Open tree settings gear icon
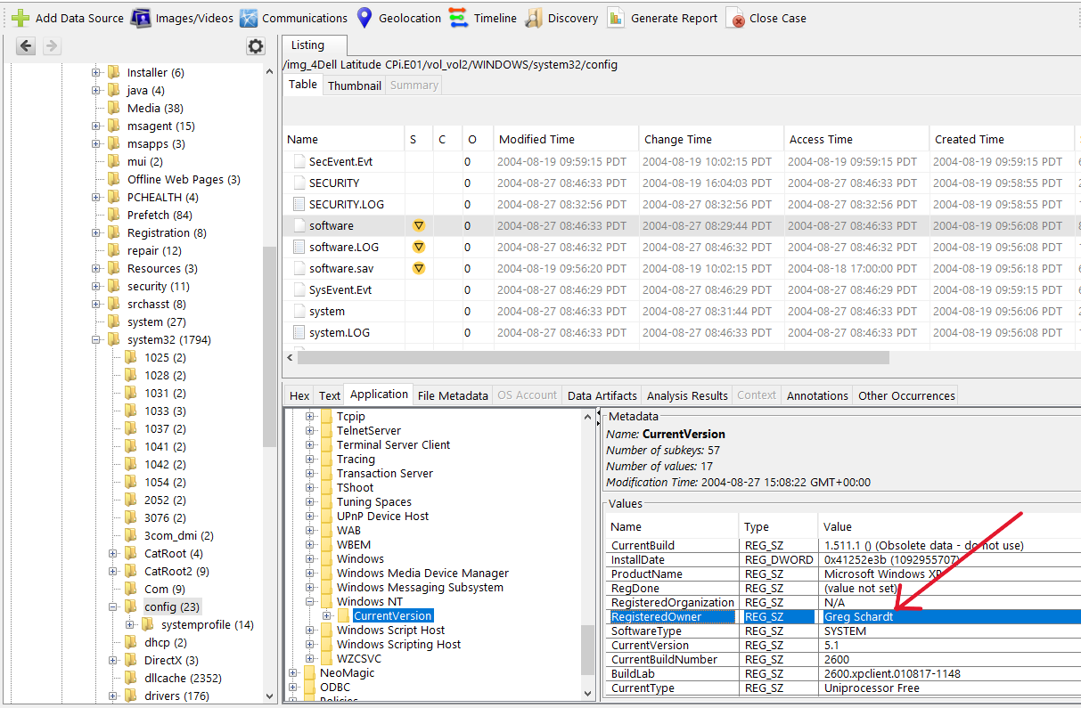The image size is (1081, 708). pos(256,46)
